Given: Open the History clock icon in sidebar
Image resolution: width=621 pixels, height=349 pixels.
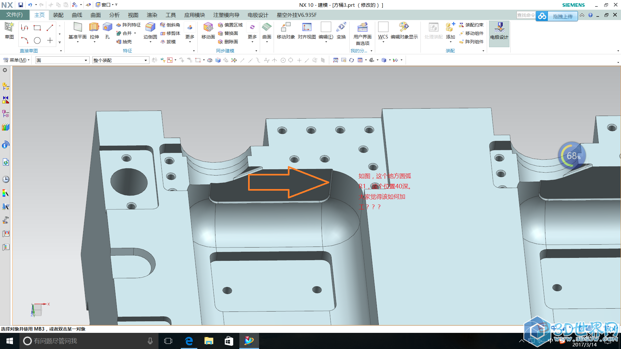Looking at the screenshot, I should pos(6,179).
